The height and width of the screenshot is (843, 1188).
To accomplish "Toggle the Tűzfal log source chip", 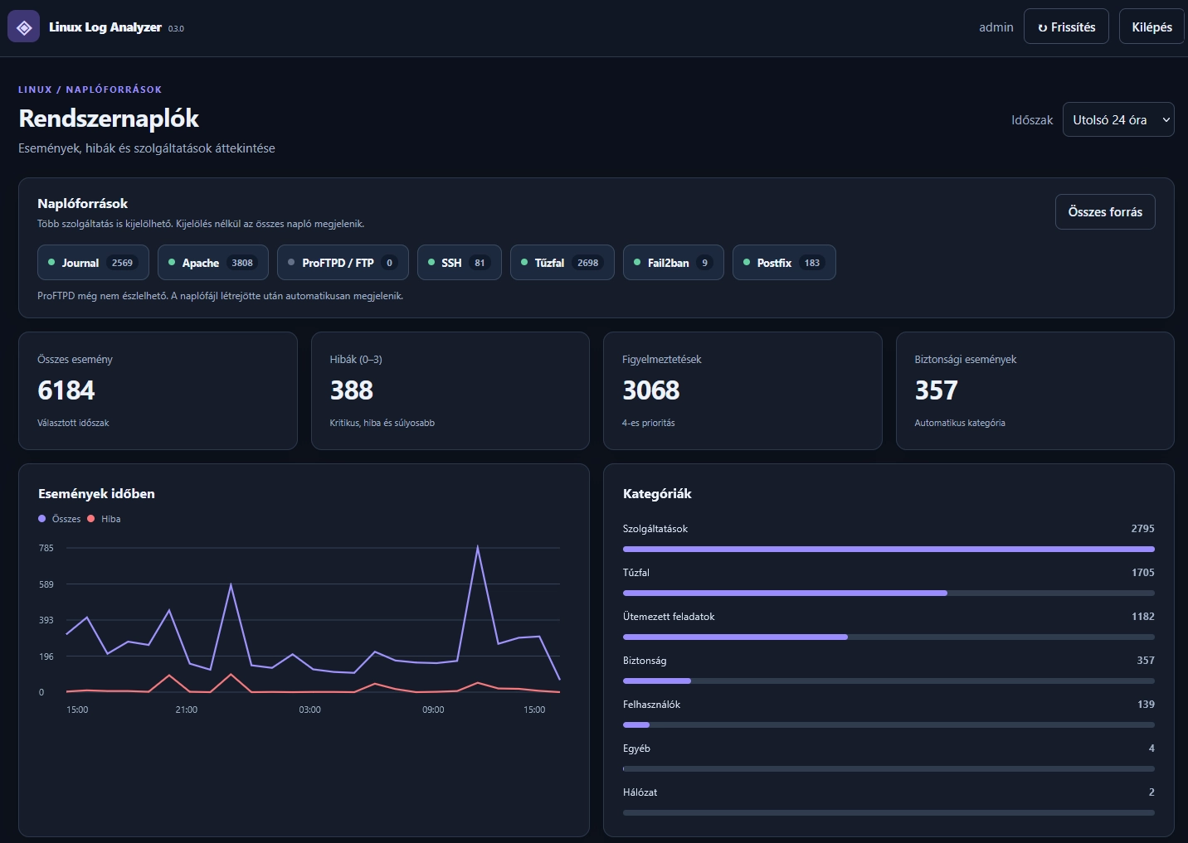I will pos(562,263).
